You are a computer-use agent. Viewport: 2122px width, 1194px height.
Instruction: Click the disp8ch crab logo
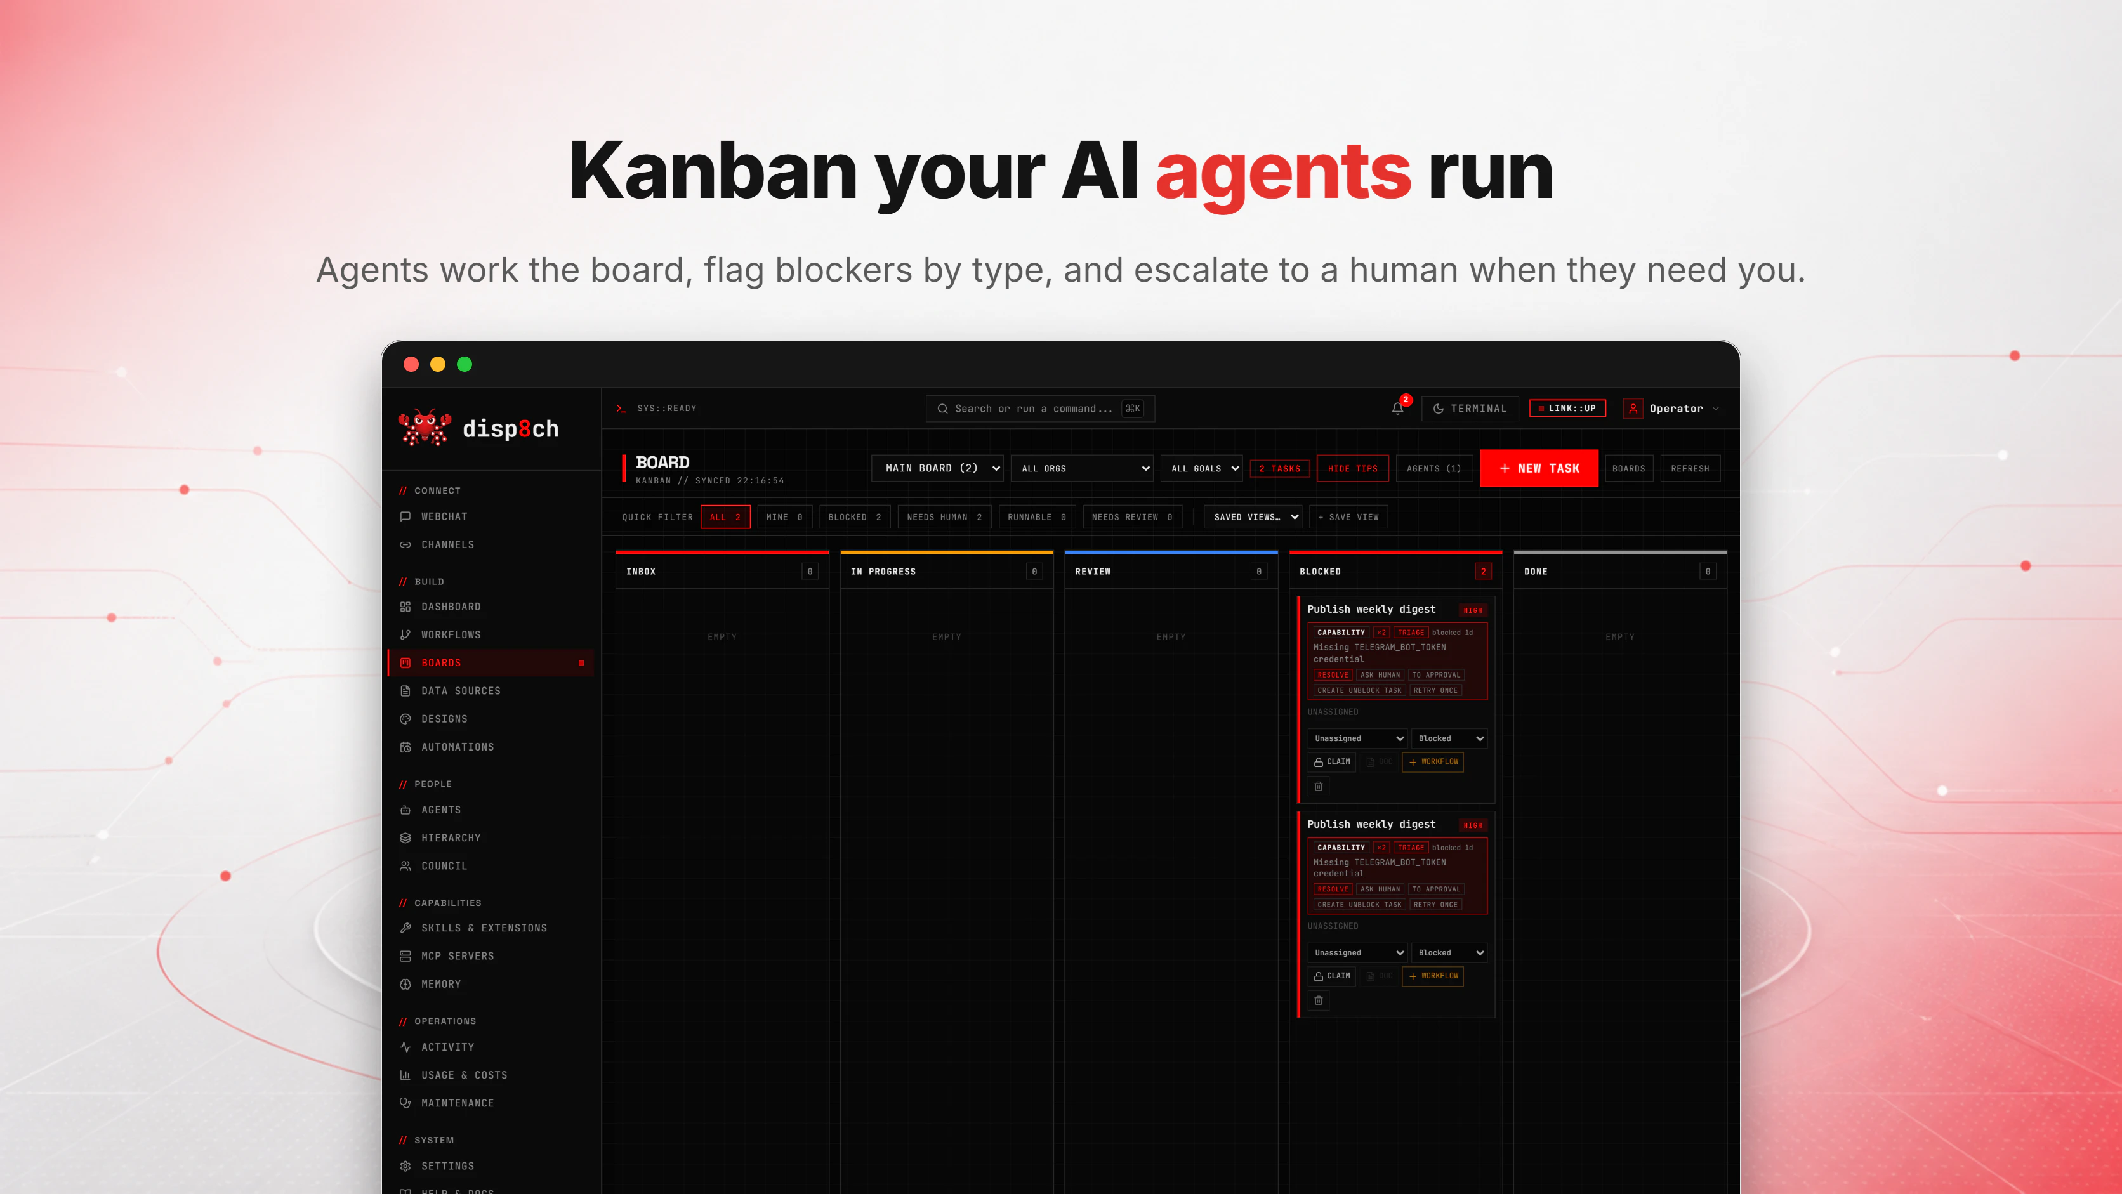(425, 428)
